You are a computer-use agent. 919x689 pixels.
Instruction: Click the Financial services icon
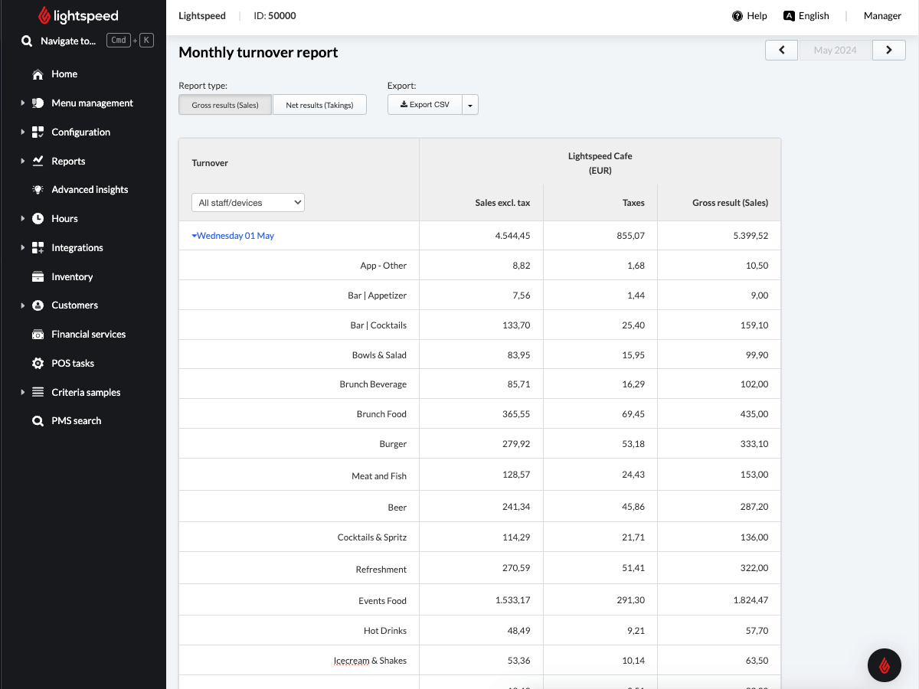(38, 335)
